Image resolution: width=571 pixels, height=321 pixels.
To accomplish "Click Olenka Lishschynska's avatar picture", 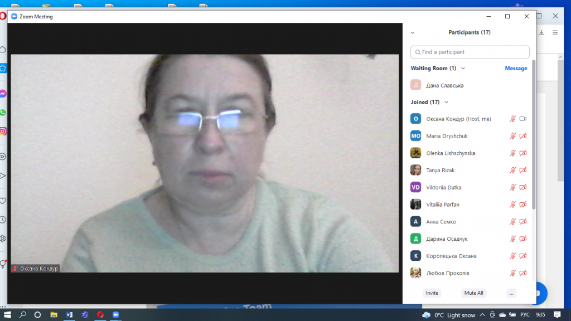I will [x=415, y=153].
